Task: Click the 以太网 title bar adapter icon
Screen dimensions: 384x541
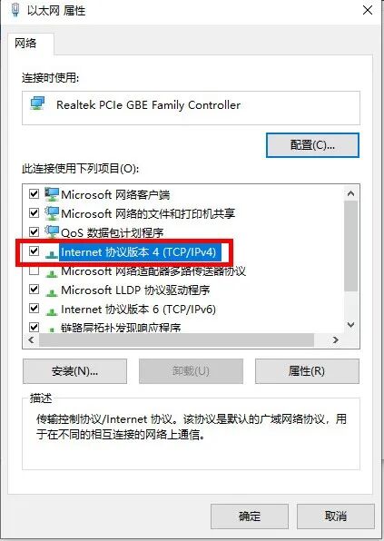Action: [x=15, y=9]
